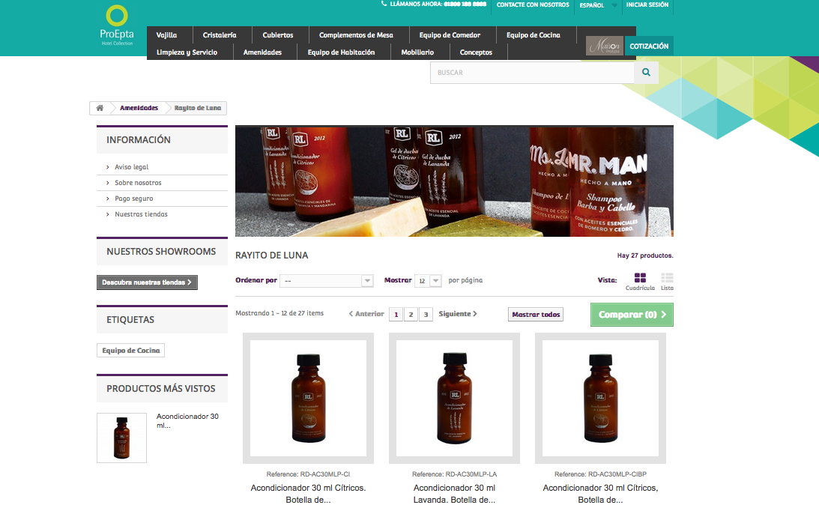Open the Mostrar items-per-page dropdown
Viewport: 819px width, 511px height.
429,280
